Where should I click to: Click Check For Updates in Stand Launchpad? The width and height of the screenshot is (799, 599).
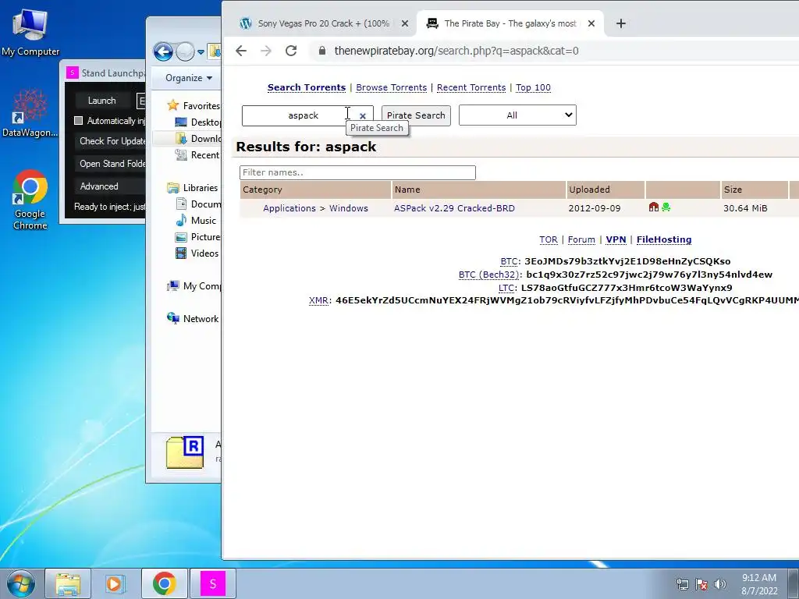point(111,141)
